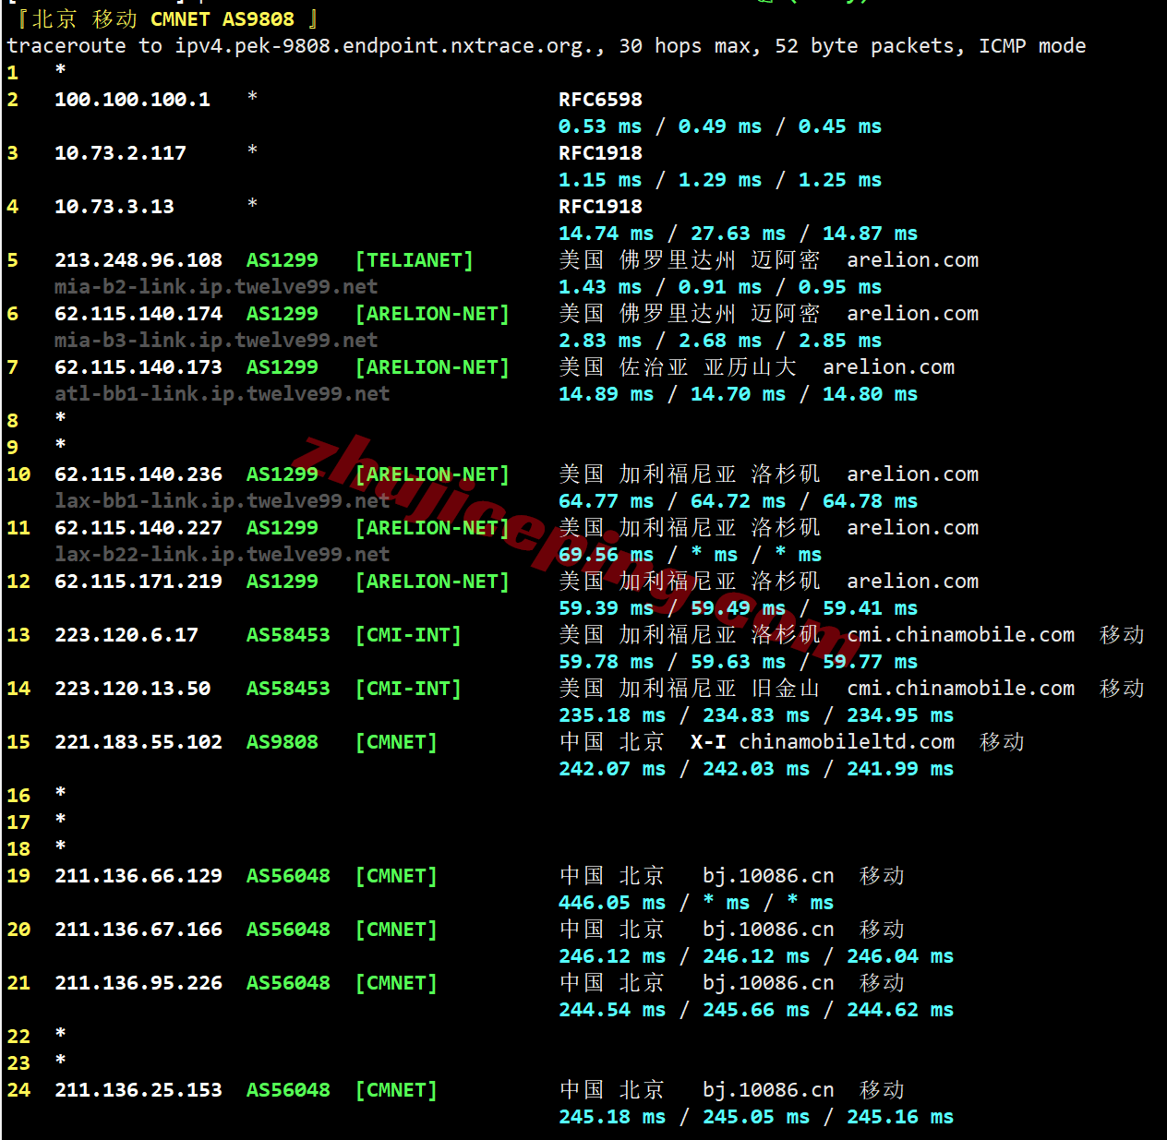
Task: Click arelion.com in the 62.115.171.219 row
Action: 913,582
